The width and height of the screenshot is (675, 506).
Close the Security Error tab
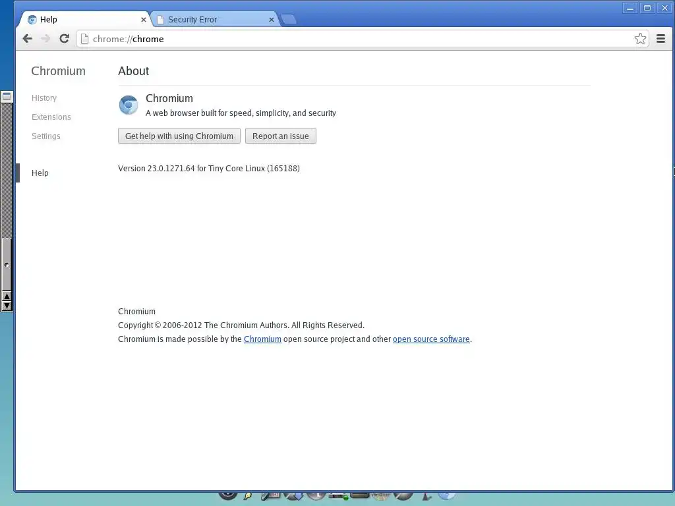pyautogui.click(x=271, y=20)
